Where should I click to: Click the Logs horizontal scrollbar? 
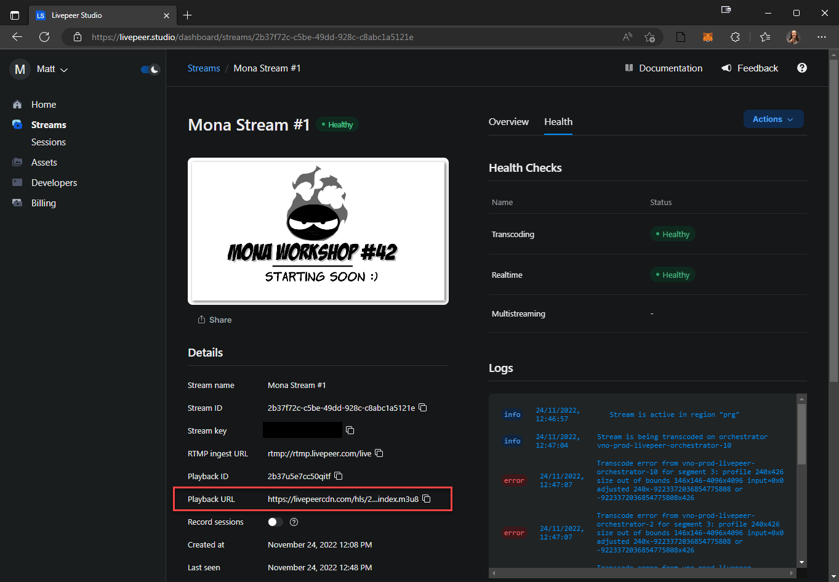644,573
